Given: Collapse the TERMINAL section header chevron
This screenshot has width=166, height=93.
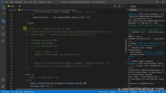Looking at the screenshot, I should 128,10.
